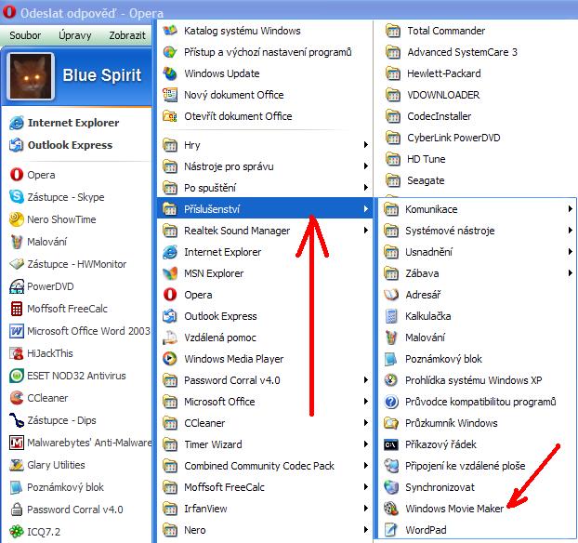Launch Připojení ke vzdálené ploše
This screenshot has width=578, height=543.
pos(477,466)
